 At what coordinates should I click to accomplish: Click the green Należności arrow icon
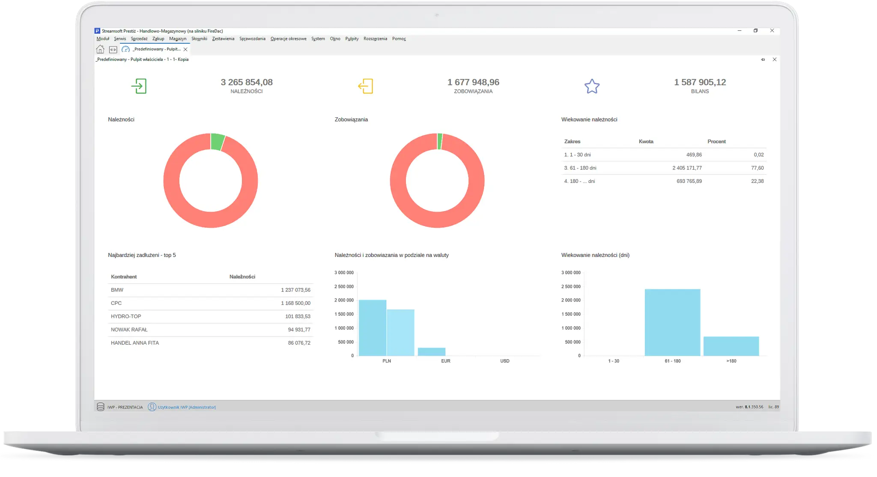[x=139, y=86]
